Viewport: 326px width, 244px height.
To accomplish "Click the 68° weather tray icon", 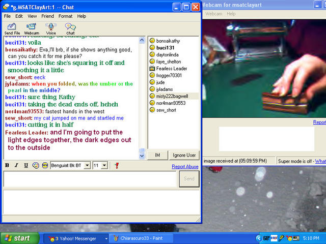I will click(x=266, y=238).
